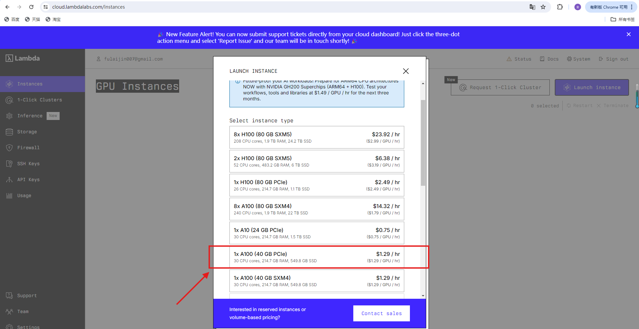Image resolution: width=639 pixels, height=329 pixels.
Task: Select 8x A100 (80 GB SXM4) instance
Action: click(x=317, y=209)
